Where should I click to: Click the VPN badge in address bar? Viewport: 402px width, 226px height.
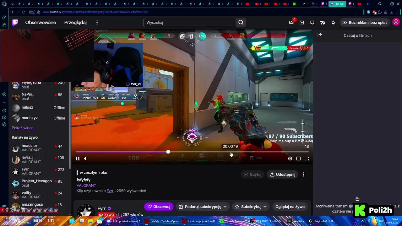[x=32, y=12]
